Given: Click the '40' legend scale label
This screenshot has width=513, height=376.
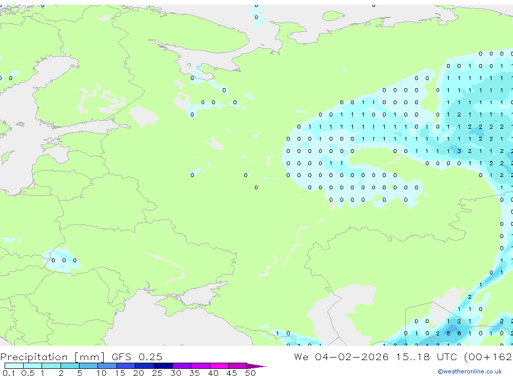Looking at the screenshot, I should tap(213, 373).
